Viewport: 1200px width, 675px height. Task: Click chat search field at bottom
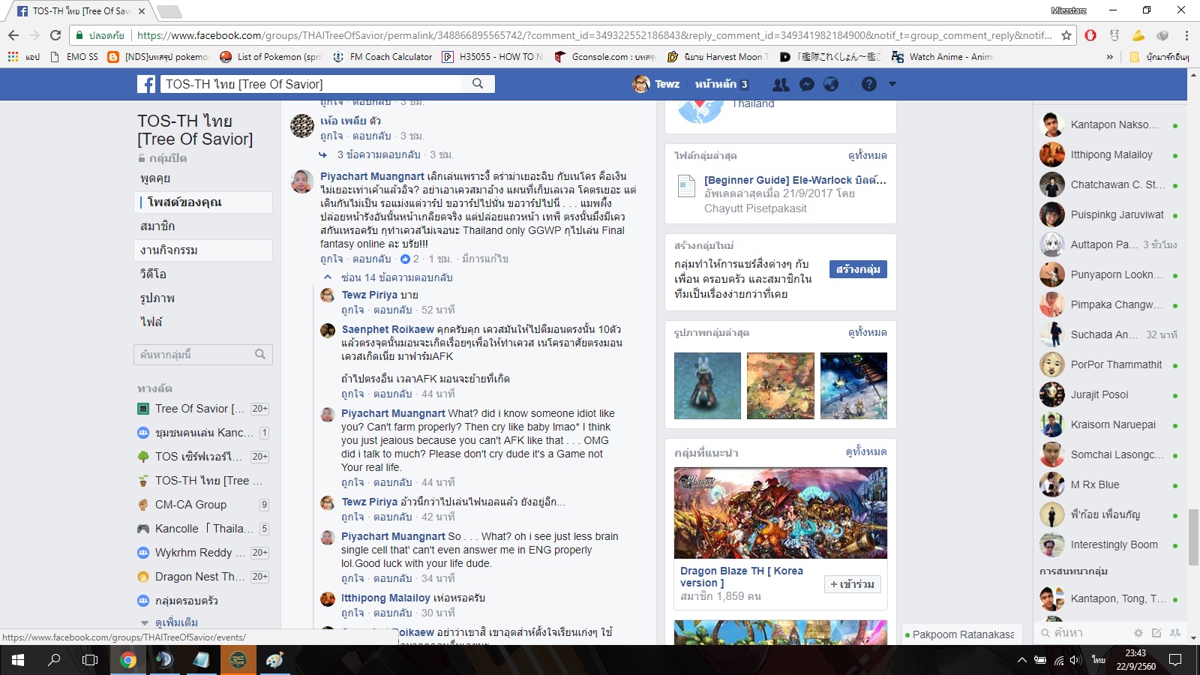1084,633
